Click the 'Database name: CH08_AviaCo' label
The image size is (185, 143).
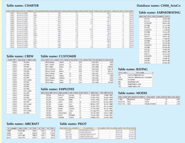158,5
